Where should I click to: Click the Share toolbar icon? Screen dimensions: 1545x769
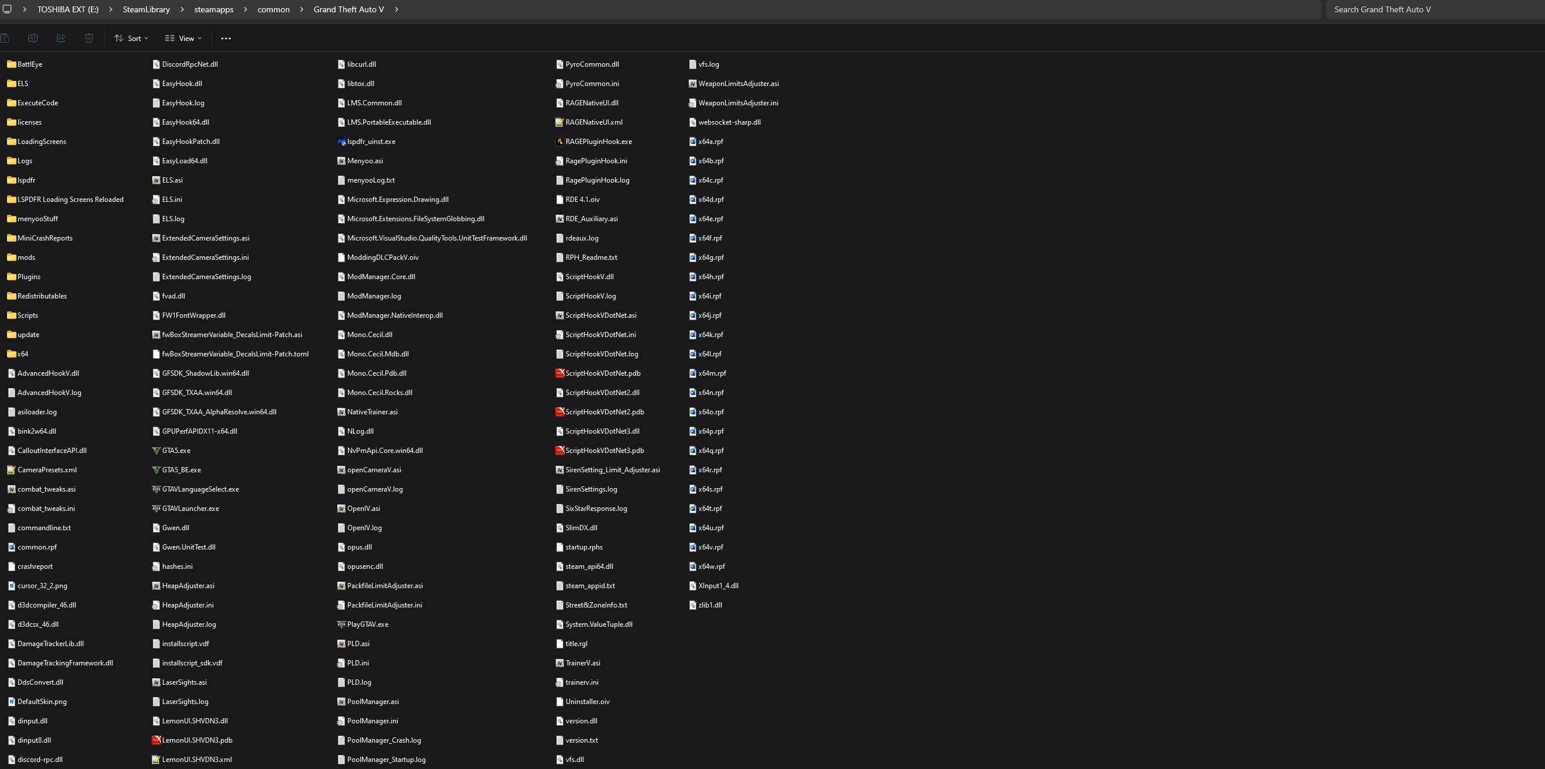tap(60, 39)
